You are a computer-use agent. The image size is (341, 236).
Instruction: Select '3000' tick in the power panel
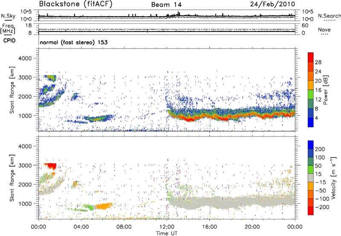coord(25,78)
